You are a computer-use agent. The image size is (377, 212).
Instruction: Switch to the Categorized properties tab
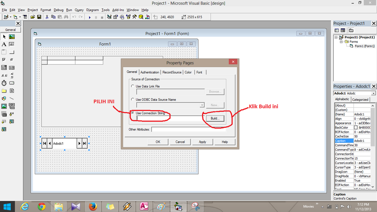click(360, 100)
